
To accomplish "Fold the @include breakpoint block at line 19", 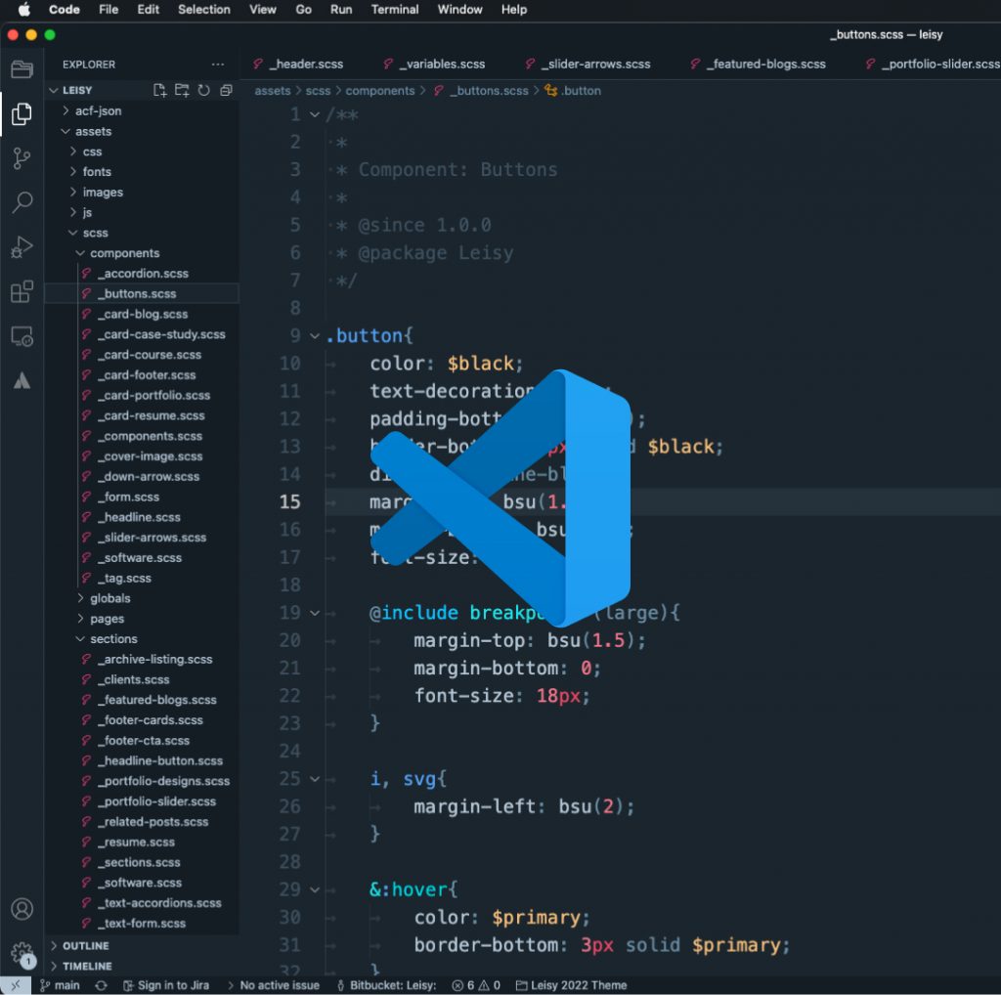I will pos(315,613).
